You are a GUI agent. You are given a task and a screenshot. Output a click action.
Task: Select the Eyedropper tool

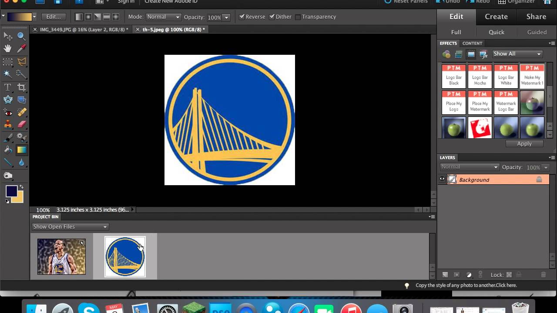21,49
